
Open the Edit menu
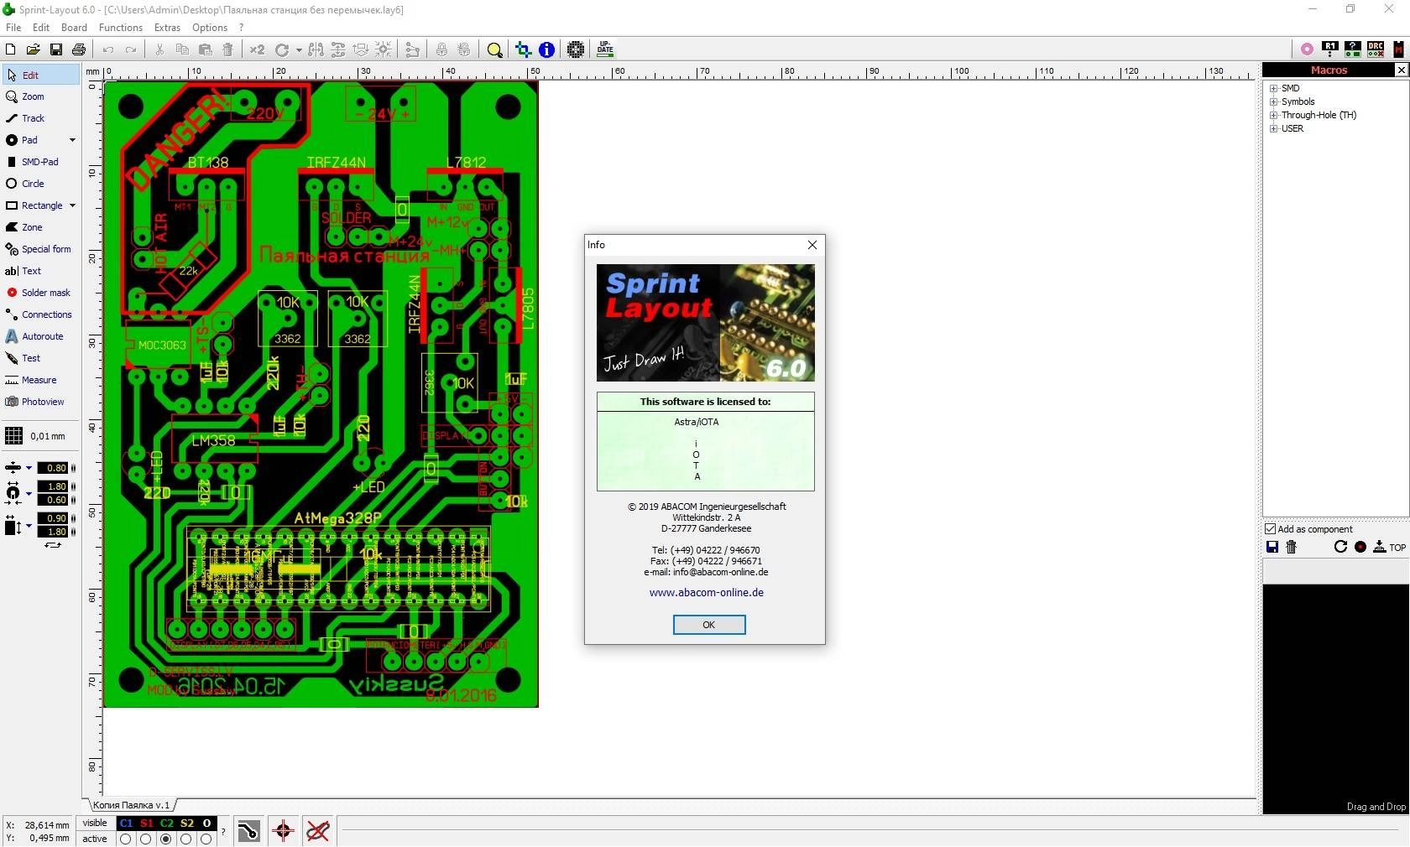(x=41, y=27)
